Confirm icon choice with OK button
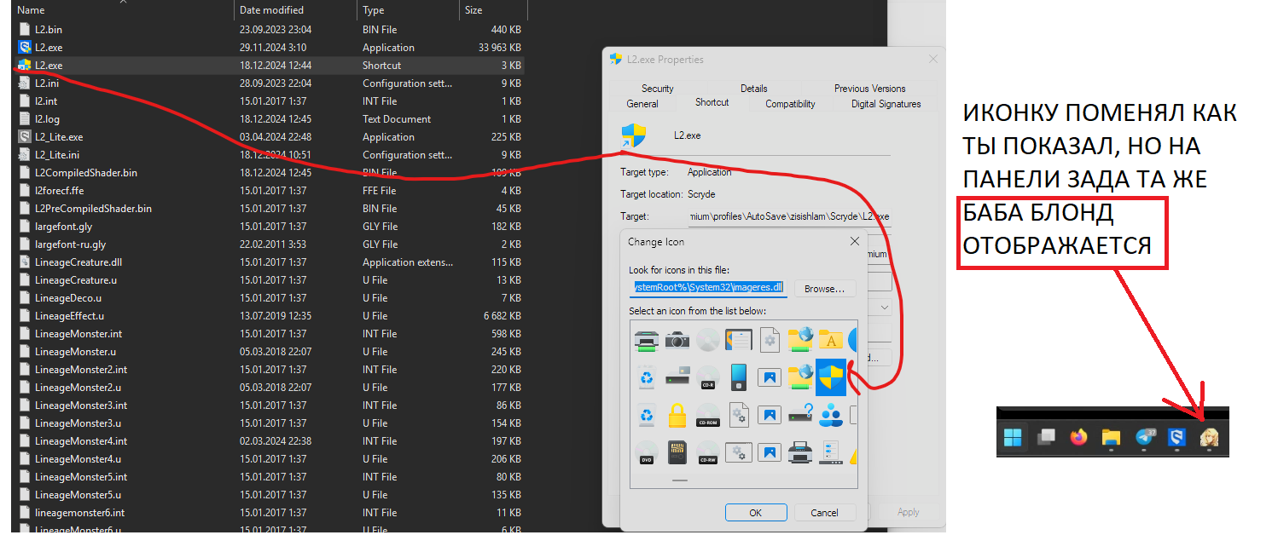 pos(755,513)
